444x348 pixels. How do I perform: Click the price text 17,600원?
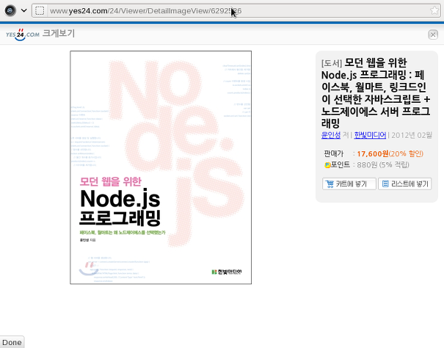(373, 154)
